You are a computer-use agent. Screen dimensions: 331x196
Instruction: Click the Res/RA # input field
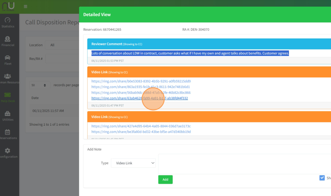point(63,59)
